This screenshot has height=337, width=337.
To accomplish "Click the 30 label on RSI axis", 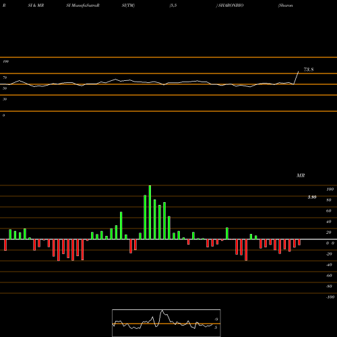I will (5, 99).
